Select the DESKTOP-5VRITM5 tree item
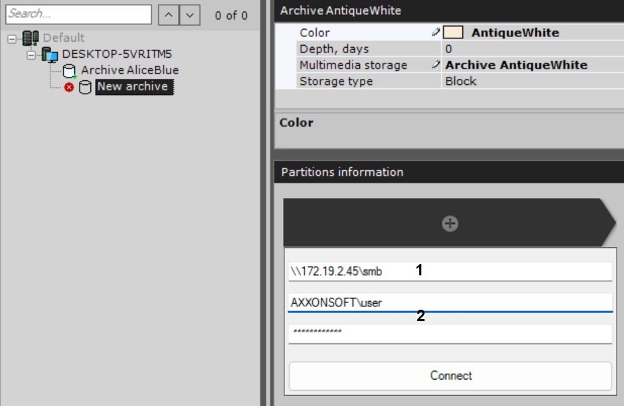The width and height of the screenshot is (624, 406). (x=117, y=54)
